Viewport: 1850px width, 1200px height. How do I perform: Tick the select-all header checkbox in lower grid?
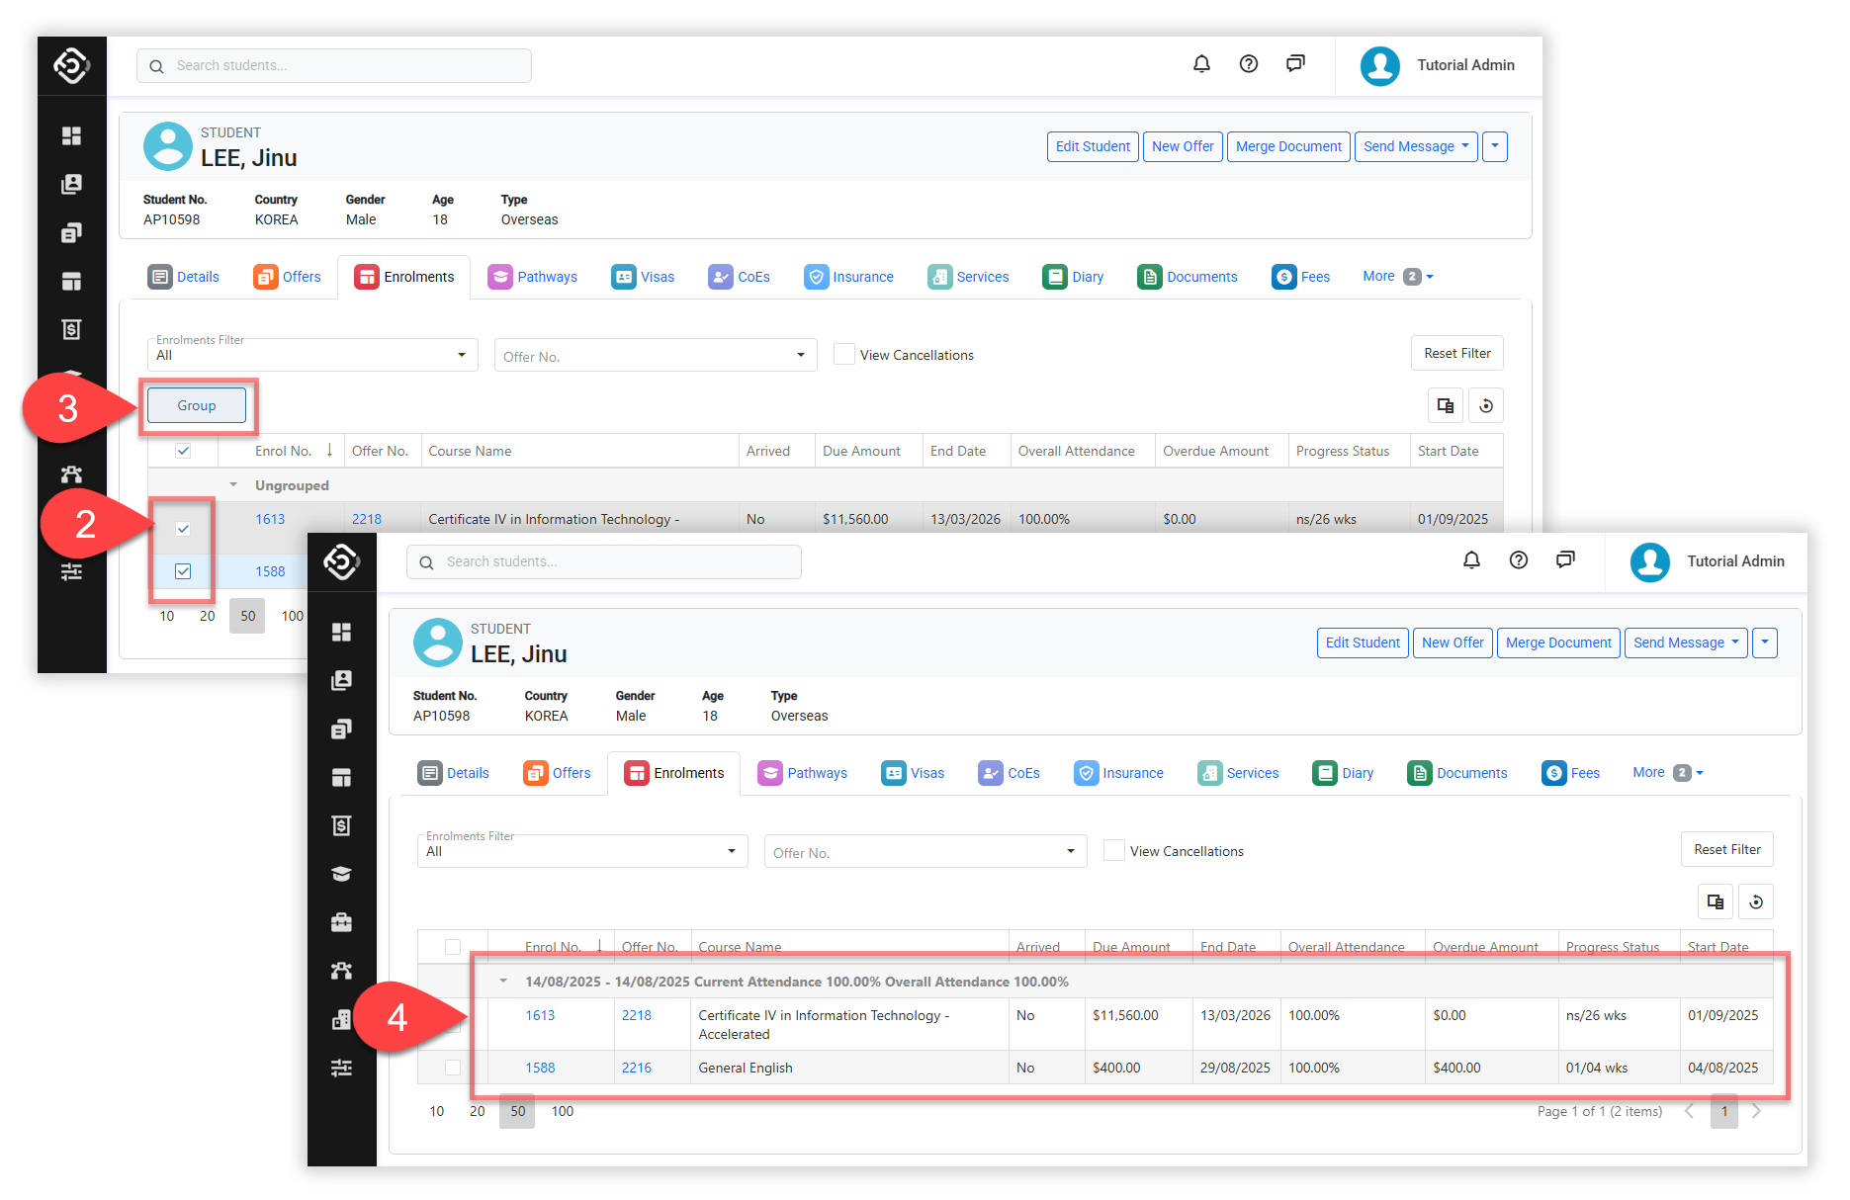(x=453, y=947)
